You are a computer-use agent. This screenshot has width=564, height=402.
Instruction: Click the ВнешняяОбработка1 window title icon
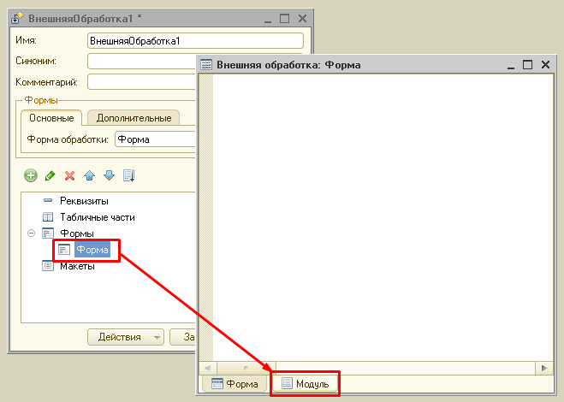pos(17,18)
